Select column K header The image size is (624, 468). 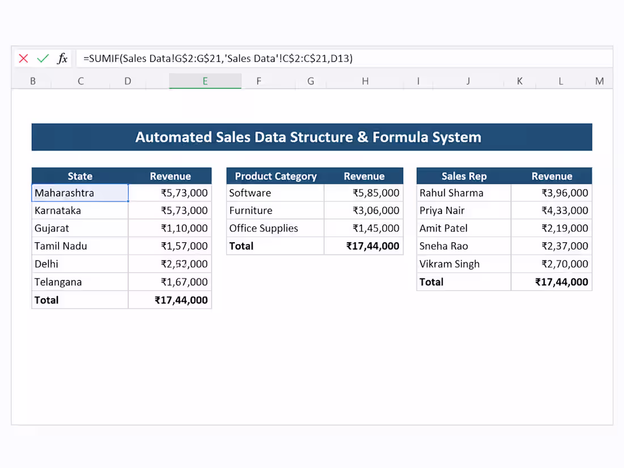click(x=520, y=81)
